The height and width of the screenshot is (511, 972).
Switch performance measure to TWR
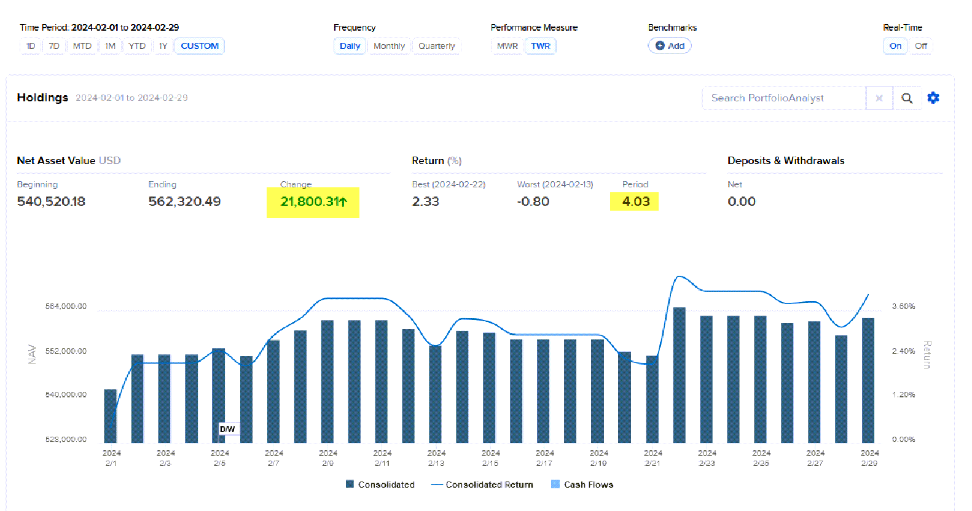(541, 46)
